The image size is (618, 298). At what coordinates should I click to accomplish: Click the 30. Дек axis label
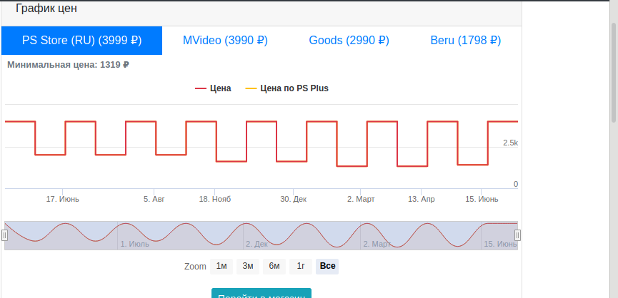point(293,200)
